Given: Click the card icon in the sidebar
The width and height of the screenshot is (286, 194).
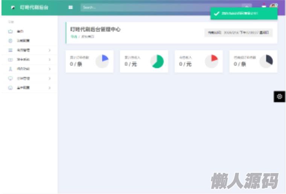Looking at the screenshot, I should point(11,60).
